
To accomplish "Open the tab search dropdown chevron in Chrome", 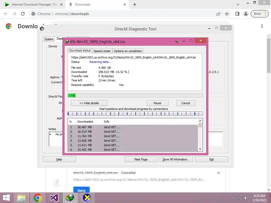I will (x=238, y=4).
